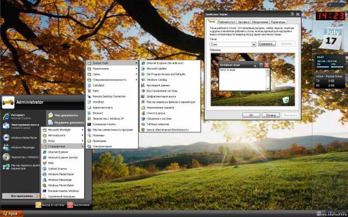The width and height of the screenshot is (348, 217).
Task: Click the red digital clock gadget
Action: pos(330,16)
